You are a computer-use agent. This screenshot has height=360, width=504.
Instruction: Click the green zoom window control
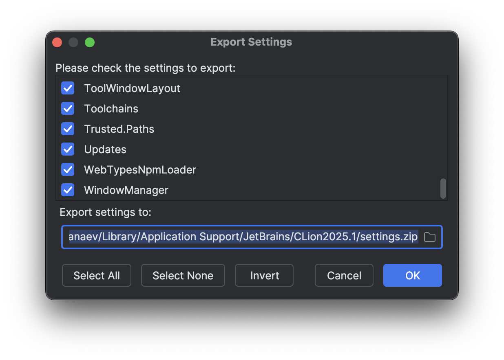pyautogui.click(x=90, y=42)
